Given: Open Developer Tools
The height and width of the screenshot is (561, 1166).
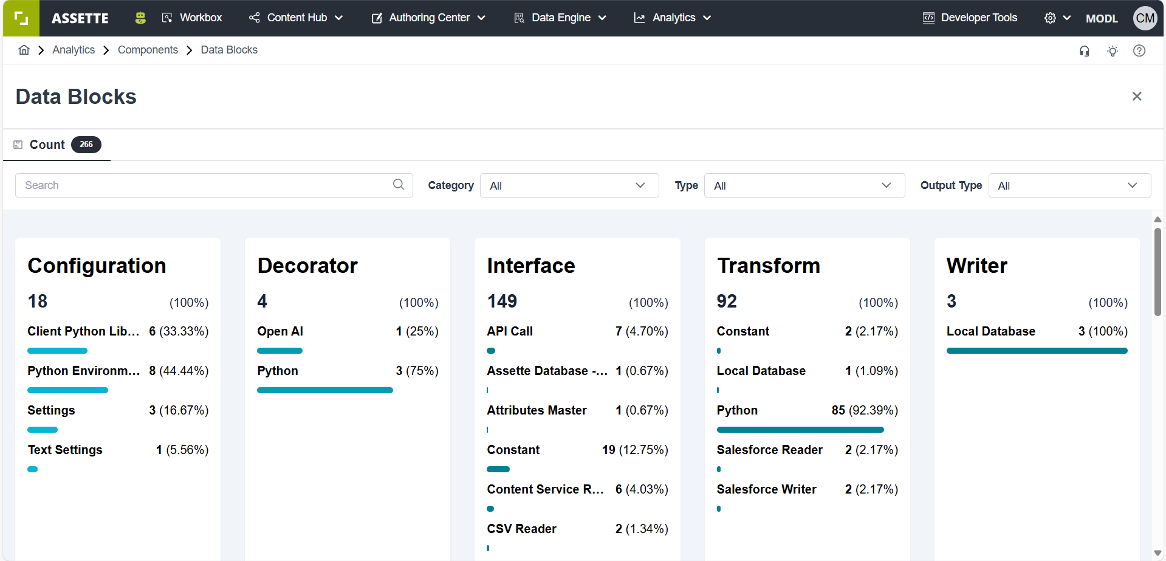Looking at the screenshot, I should pos(970,18).
